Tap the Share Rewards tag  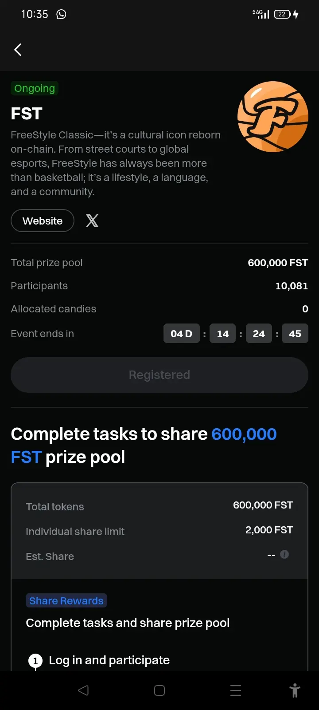(x=66, y=600)
